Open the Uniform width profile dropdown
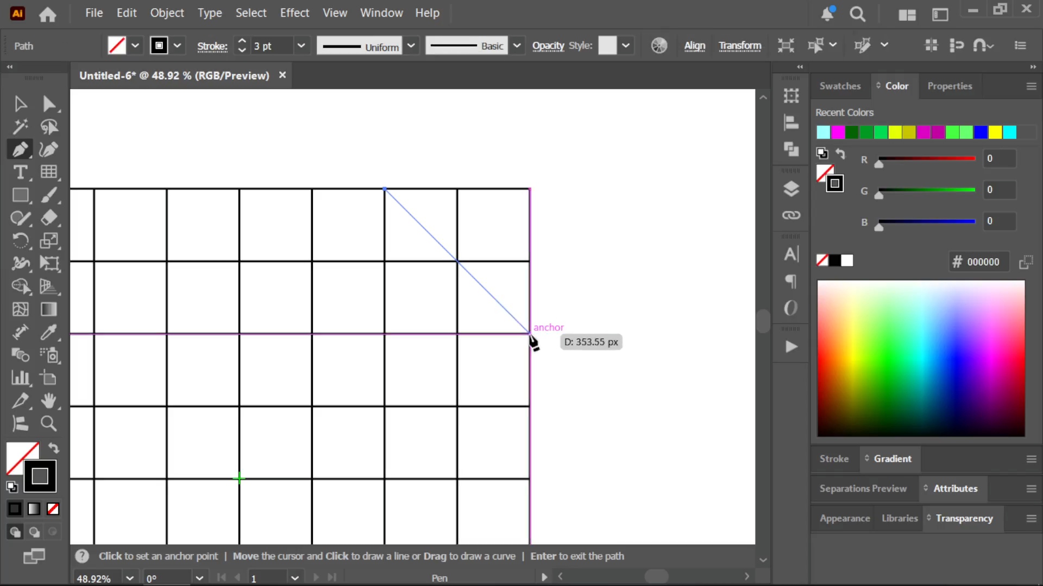Image resolution: width=1043 pixels, height=586 pixels. pyautogui.click(x=411, y=46)
